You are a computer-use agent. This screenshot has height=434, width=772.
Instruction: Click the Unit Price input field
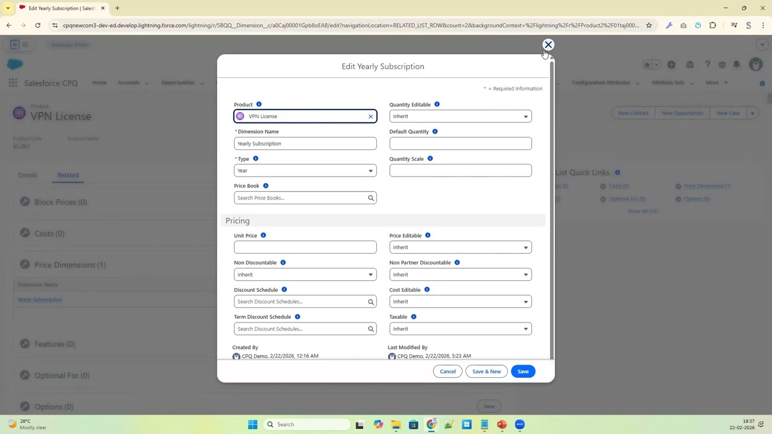(x=305, y=247)
